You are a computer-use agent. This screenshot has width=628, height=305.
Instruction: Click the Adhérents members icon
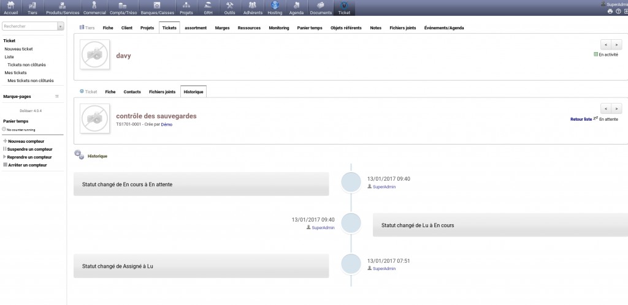point(252,7)
